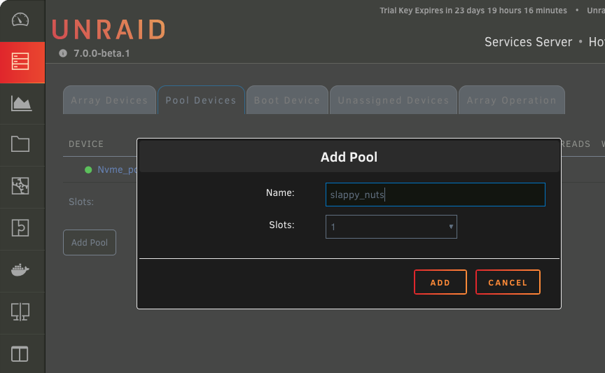605x373 pixels.
Task: Switch to the Array Operation tab
Action: [x=512, y=100]
